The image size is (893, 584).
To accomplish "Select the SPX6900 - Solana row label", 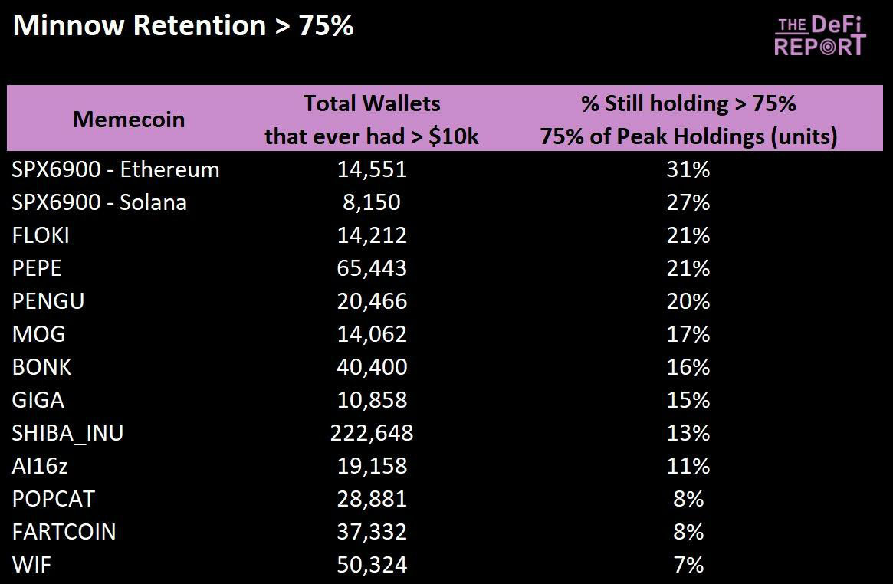I will pos(100,202).
